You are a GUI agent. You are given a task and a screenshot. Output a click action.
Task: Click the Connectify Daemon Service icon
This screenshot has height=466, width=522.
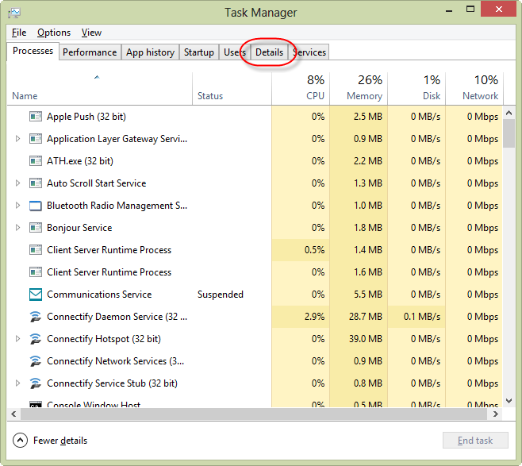tap(35, 317)
